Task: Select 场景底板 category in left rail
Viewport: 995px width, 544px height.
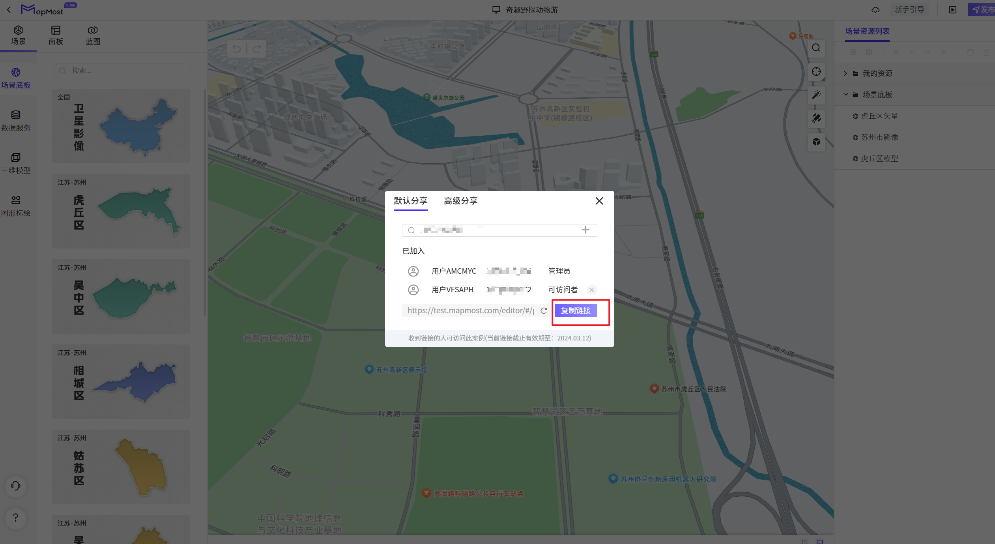Action: click(16, 78)
